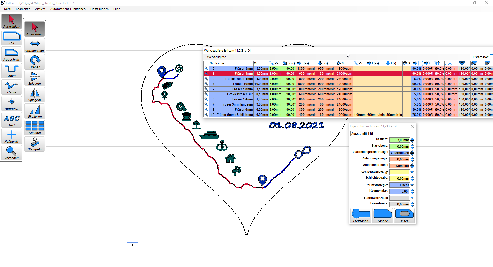This screenshot has width=493, height=267.
Task: Choose the Drehen rotate tool
Action: click(x=35, y=62)
